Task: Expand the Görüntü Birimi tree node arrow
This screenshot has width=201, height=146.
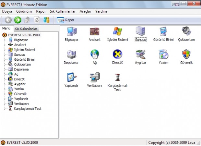Action: point(5,60)
